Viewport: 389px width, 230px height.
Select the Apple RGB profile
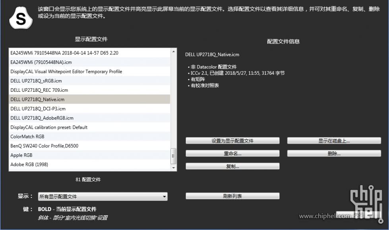(x=89, y=155)
